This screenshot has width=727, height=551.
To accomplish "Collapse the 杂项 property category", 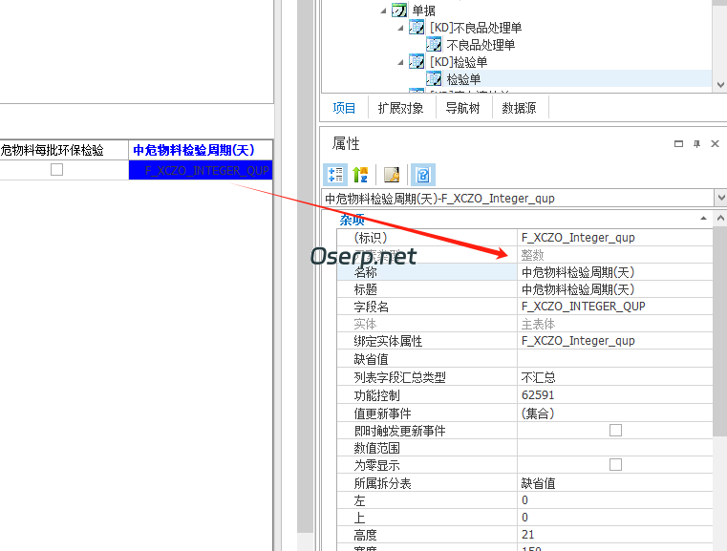I will pyautogui.click(x=703, y=218).
